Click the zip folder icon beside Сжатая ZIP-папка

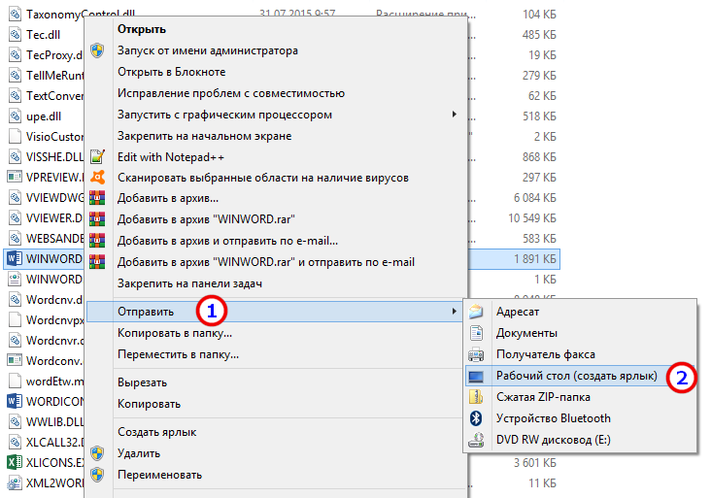coord(476,397)
